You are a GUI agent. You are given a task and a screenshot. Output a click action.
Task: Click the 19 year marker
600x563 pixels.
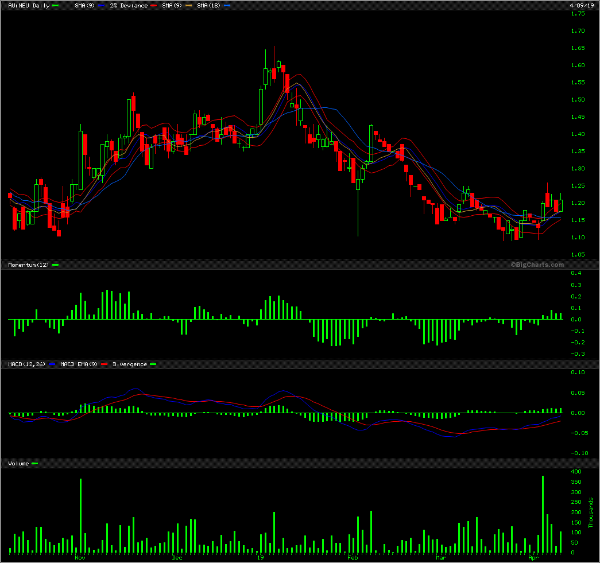(x=261, y=558)
